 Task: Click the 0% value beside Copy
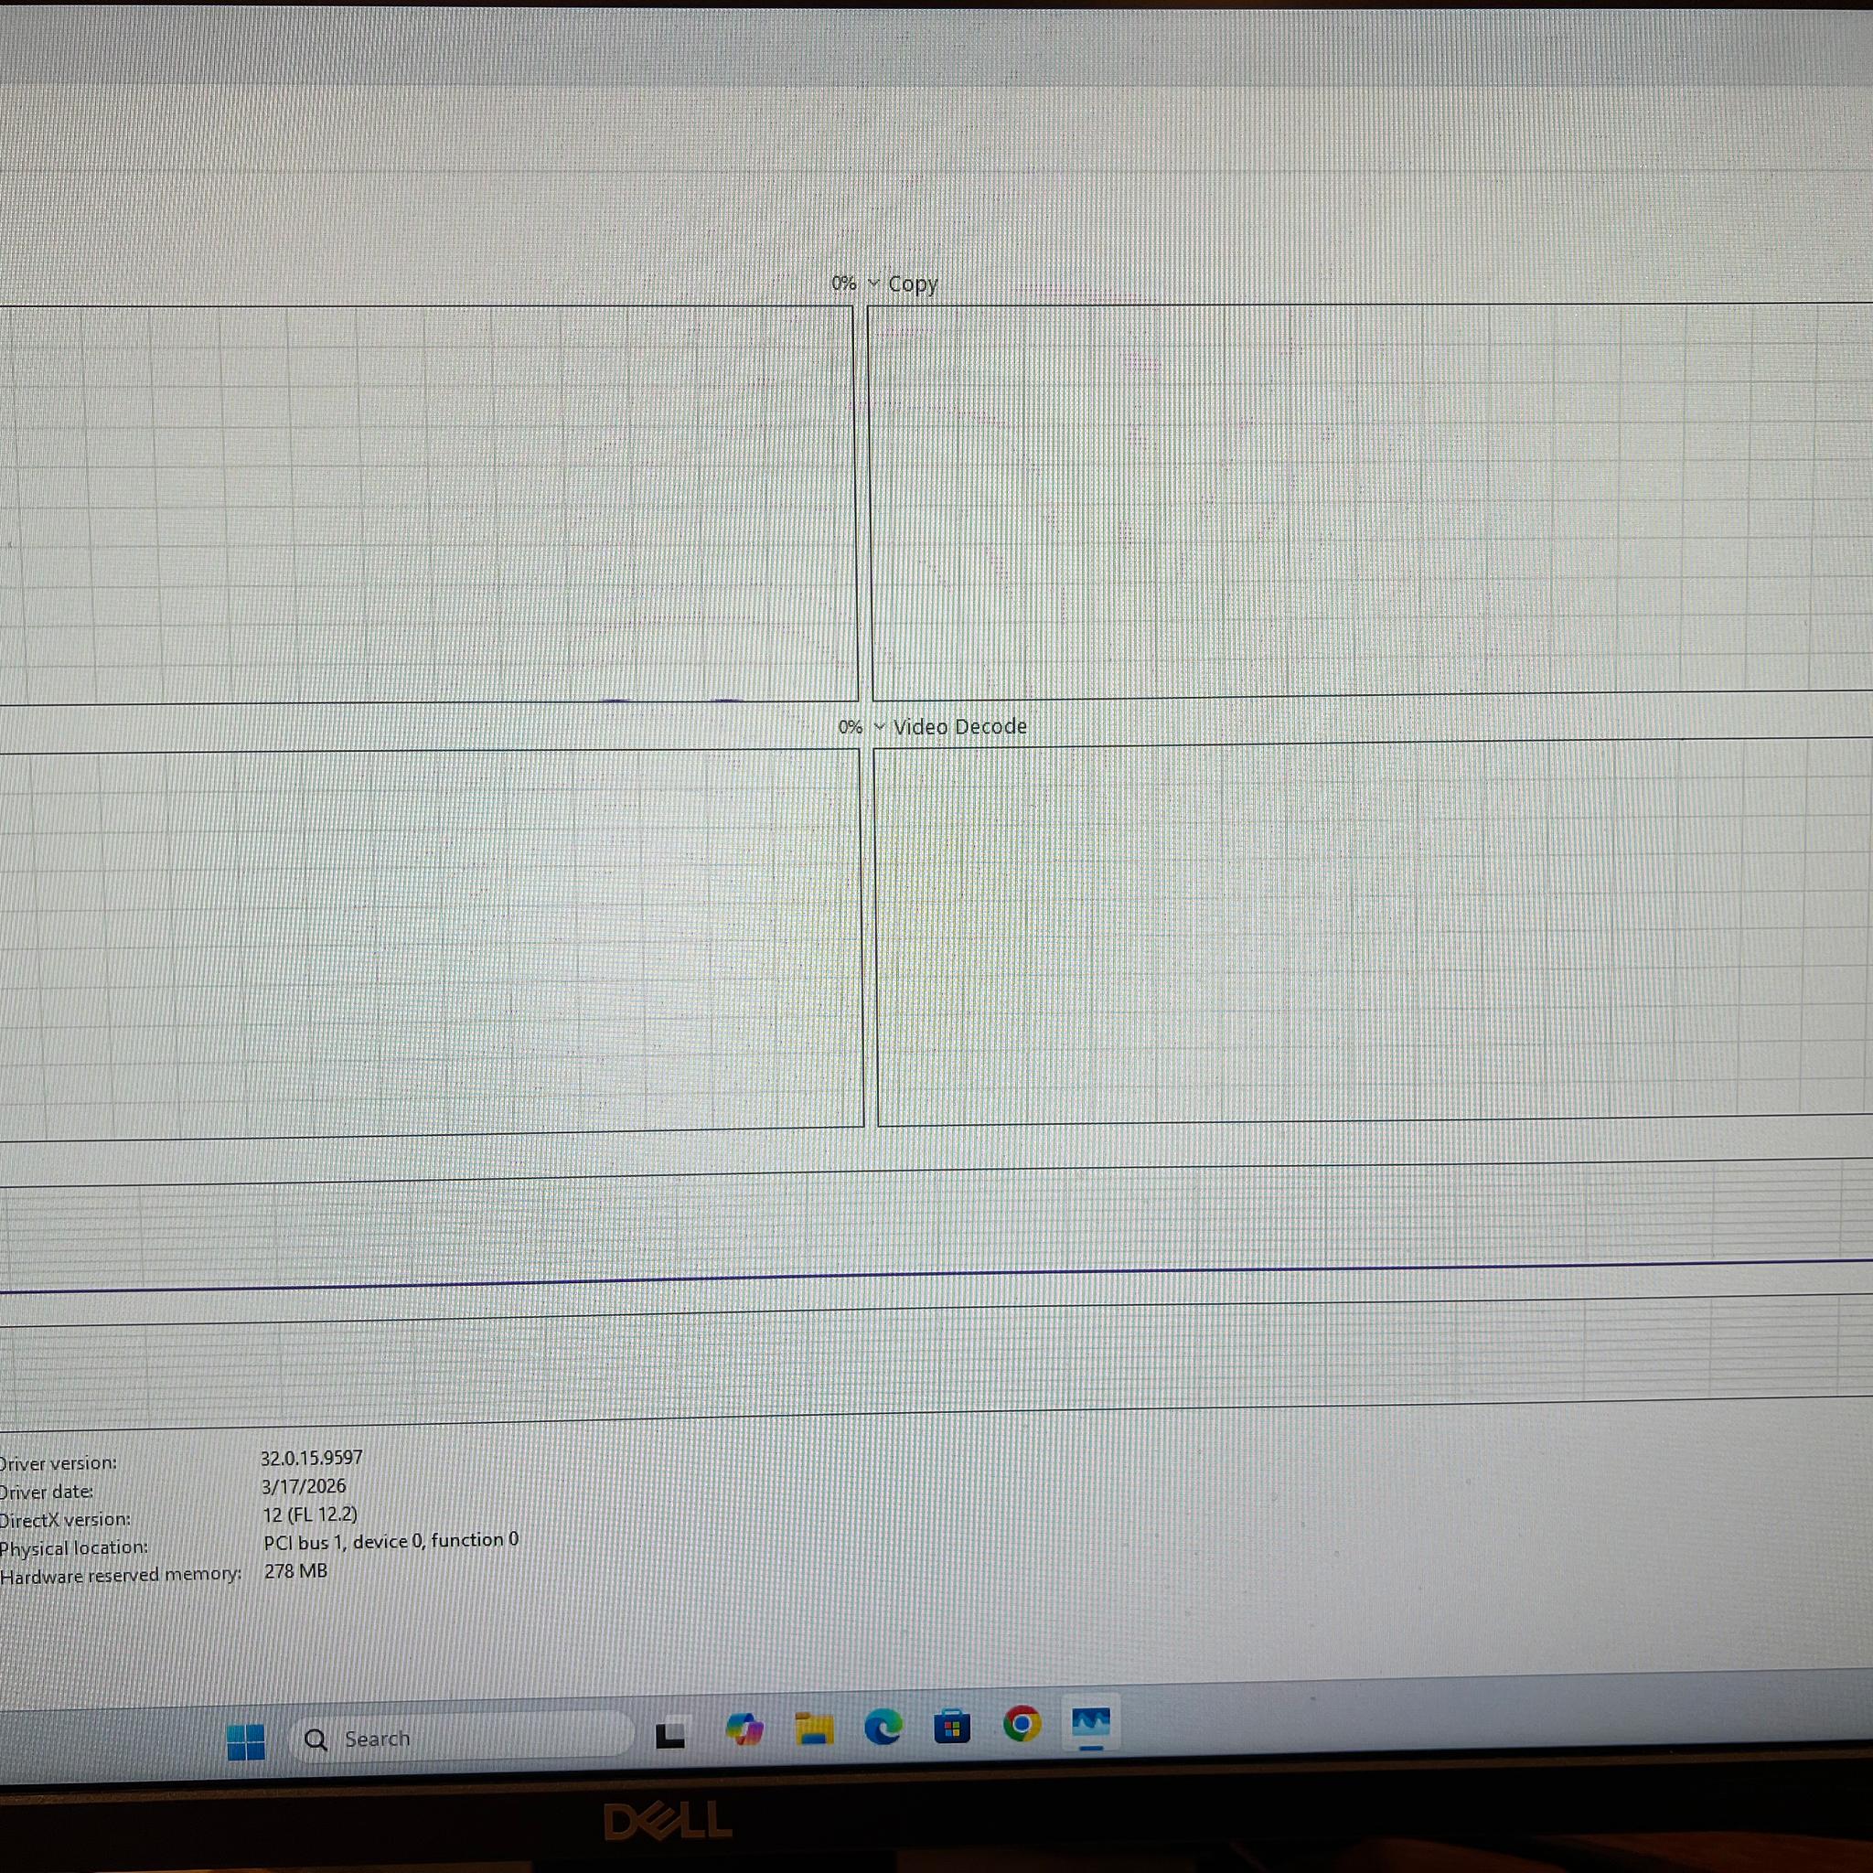coord(843,284)
